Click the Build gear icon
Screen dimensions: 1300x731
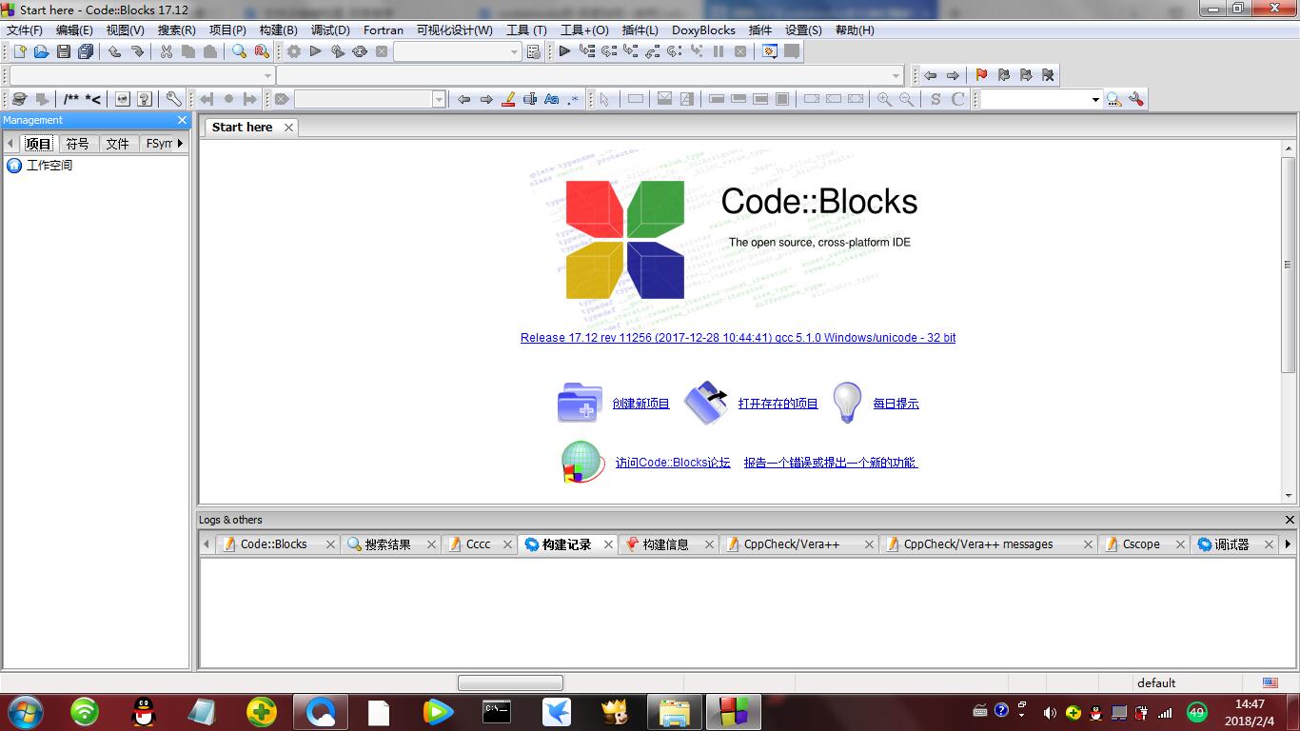[293, 51]
